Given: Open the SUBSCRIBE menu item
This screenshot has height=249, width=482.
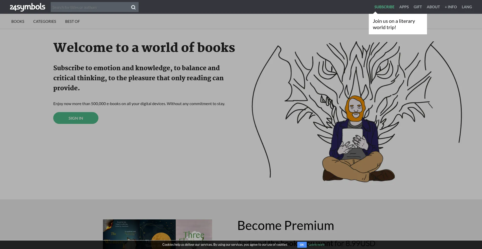Looking at the screenshot, I should click(384, 7).
